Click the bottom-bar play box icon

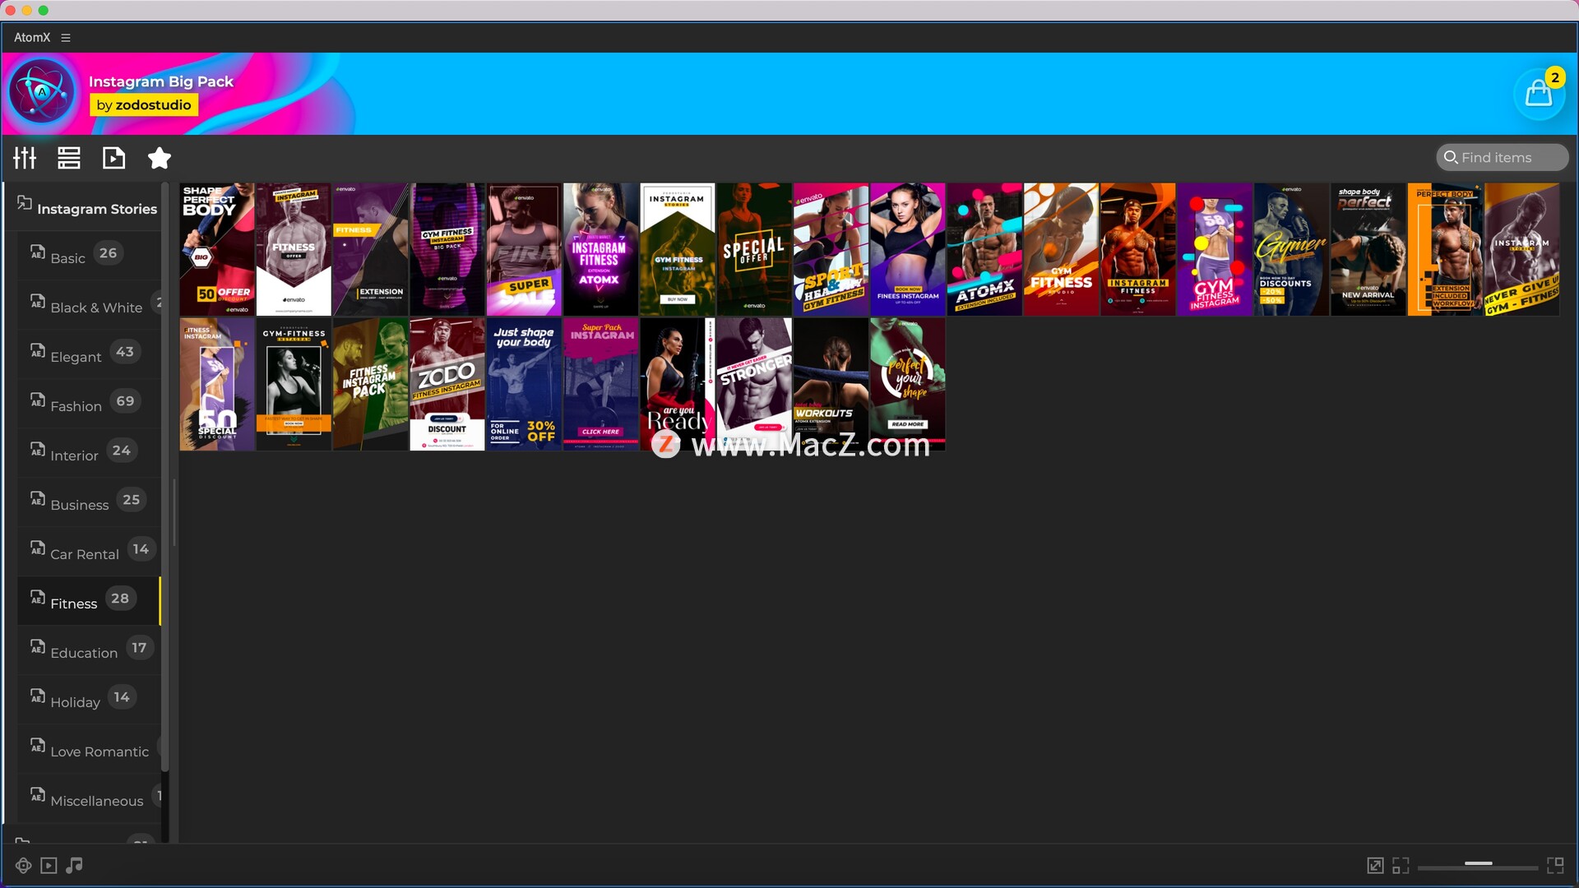click(49, 865)
